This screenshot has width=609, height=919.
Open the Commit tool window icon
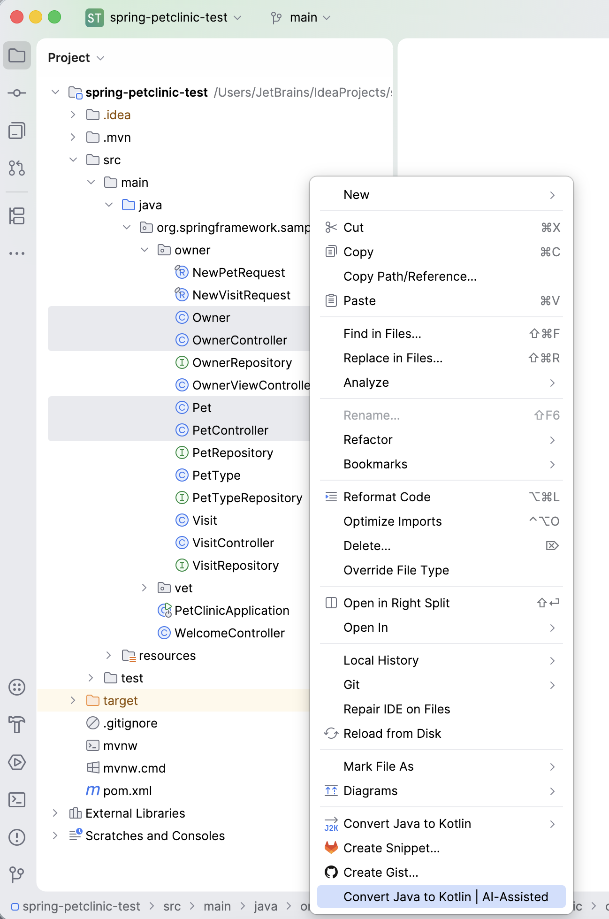[x=17, y=93]
